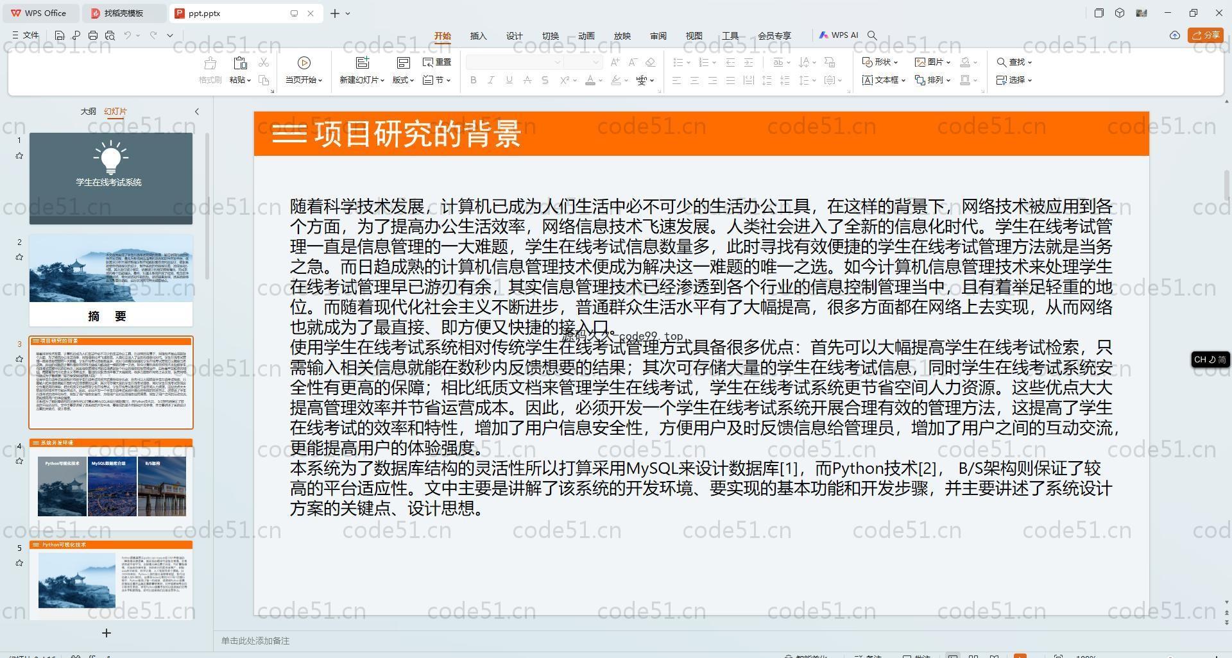Start slideshow from current slide play icon
The width and height of the screenshot is (1232, 658).
click(304, 63)
